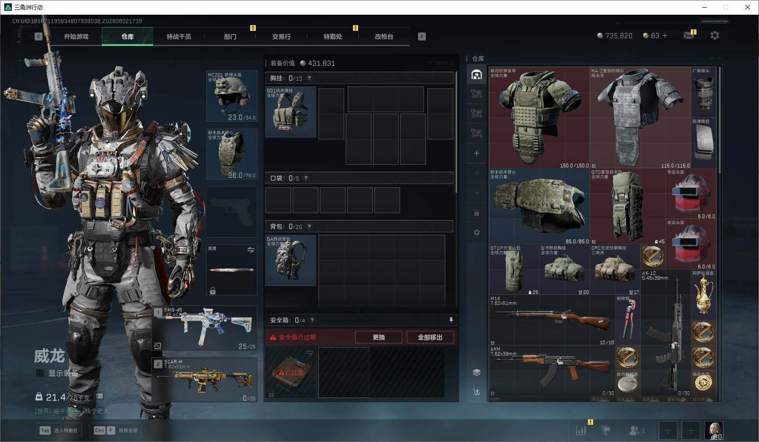Select the HA-2重型防弹衣 in warehouse
Viewport: 759px width, 442px height.
click(641, 118)
